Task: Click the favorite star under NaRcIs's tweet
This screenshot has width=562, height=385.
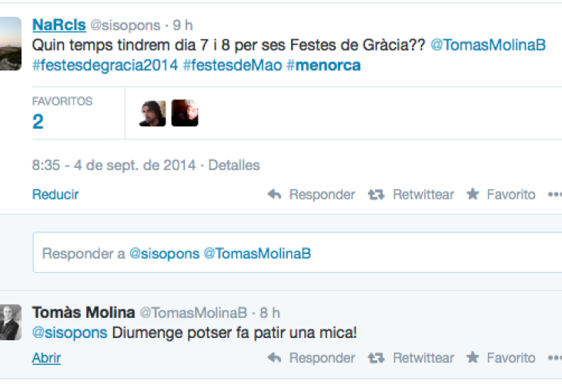Action: (473, 195)
